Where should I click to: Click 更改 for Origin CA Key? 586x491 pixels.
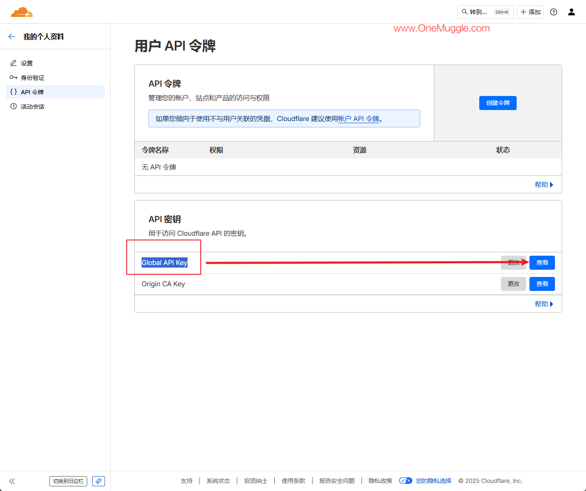pos(513,284)
